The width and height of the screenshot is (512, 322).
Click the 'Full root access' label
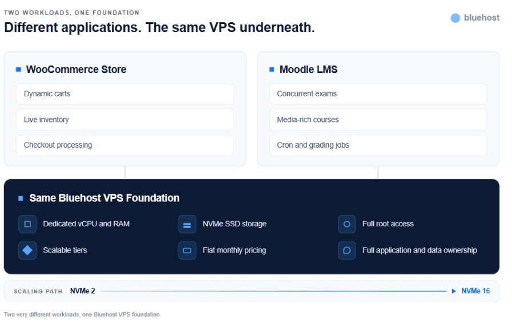(388, 224)
